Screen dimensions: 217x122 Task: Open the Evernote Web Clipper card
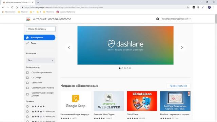(109, 101)
